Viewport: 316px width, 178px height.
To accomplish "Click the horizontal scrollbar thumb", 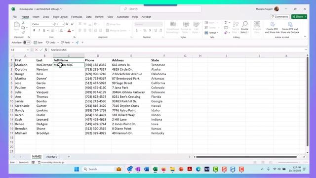I will coord(246,157).
